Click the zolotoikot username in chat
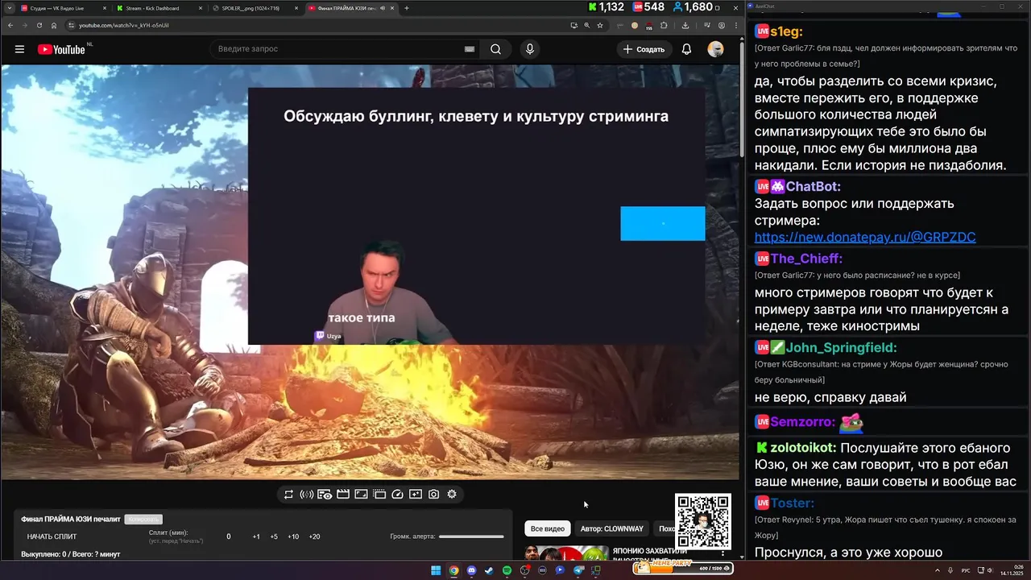 tap(803, 448)
